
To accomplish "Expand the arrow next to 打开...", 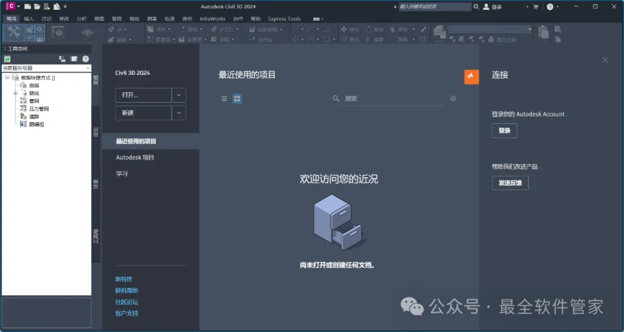I will (179, 95).
